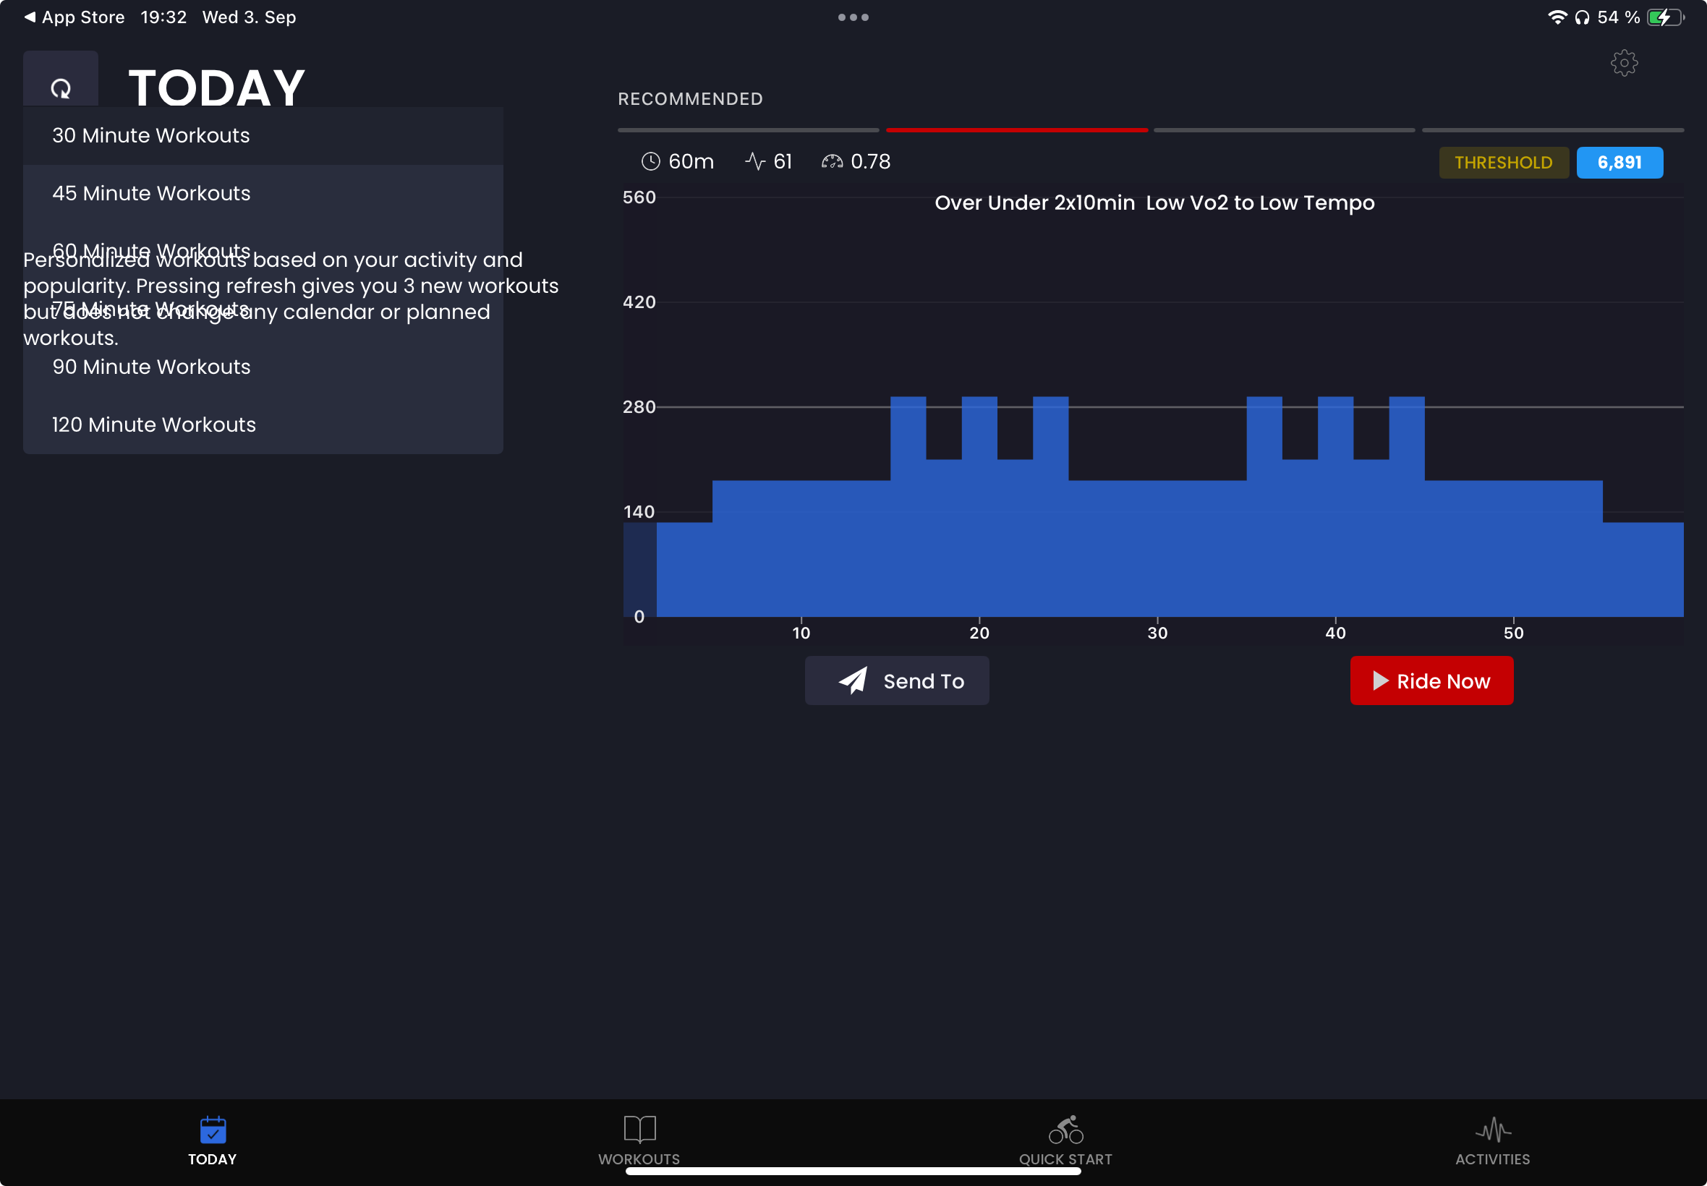The image size is (1707, 1186).
Task: Switch to fourth recommended workout indicator
Action: (x=1552, y=130)
